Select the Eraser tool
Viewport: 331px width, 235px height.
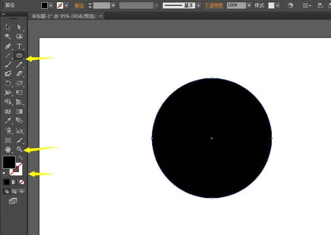tap(19, 74)
